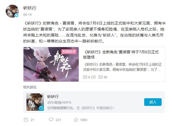Image resolution: width=172 pixels, height=126 pixels.
Task: Click the blue verified lightning badge
Action: tap(17, 16)
